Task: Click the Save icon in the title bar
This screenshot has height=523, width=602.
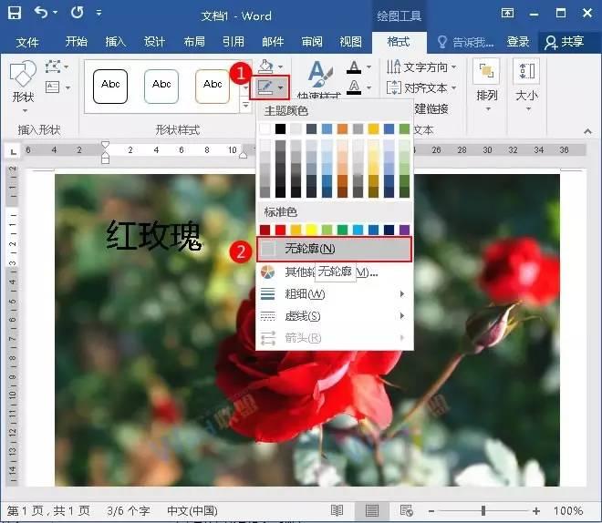Action: pyautogui.click(x=15, y=13)
